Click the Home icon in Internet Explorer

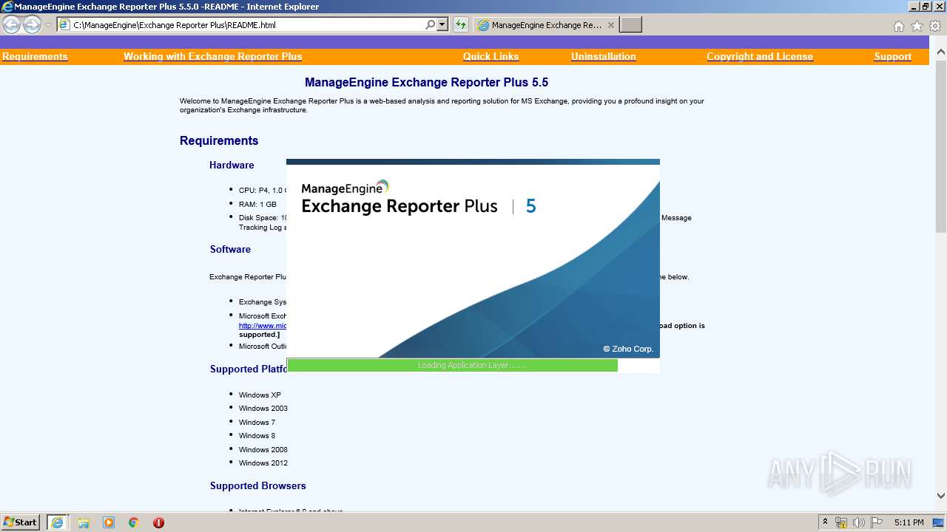pyautogui.click(x=898, y=26)
